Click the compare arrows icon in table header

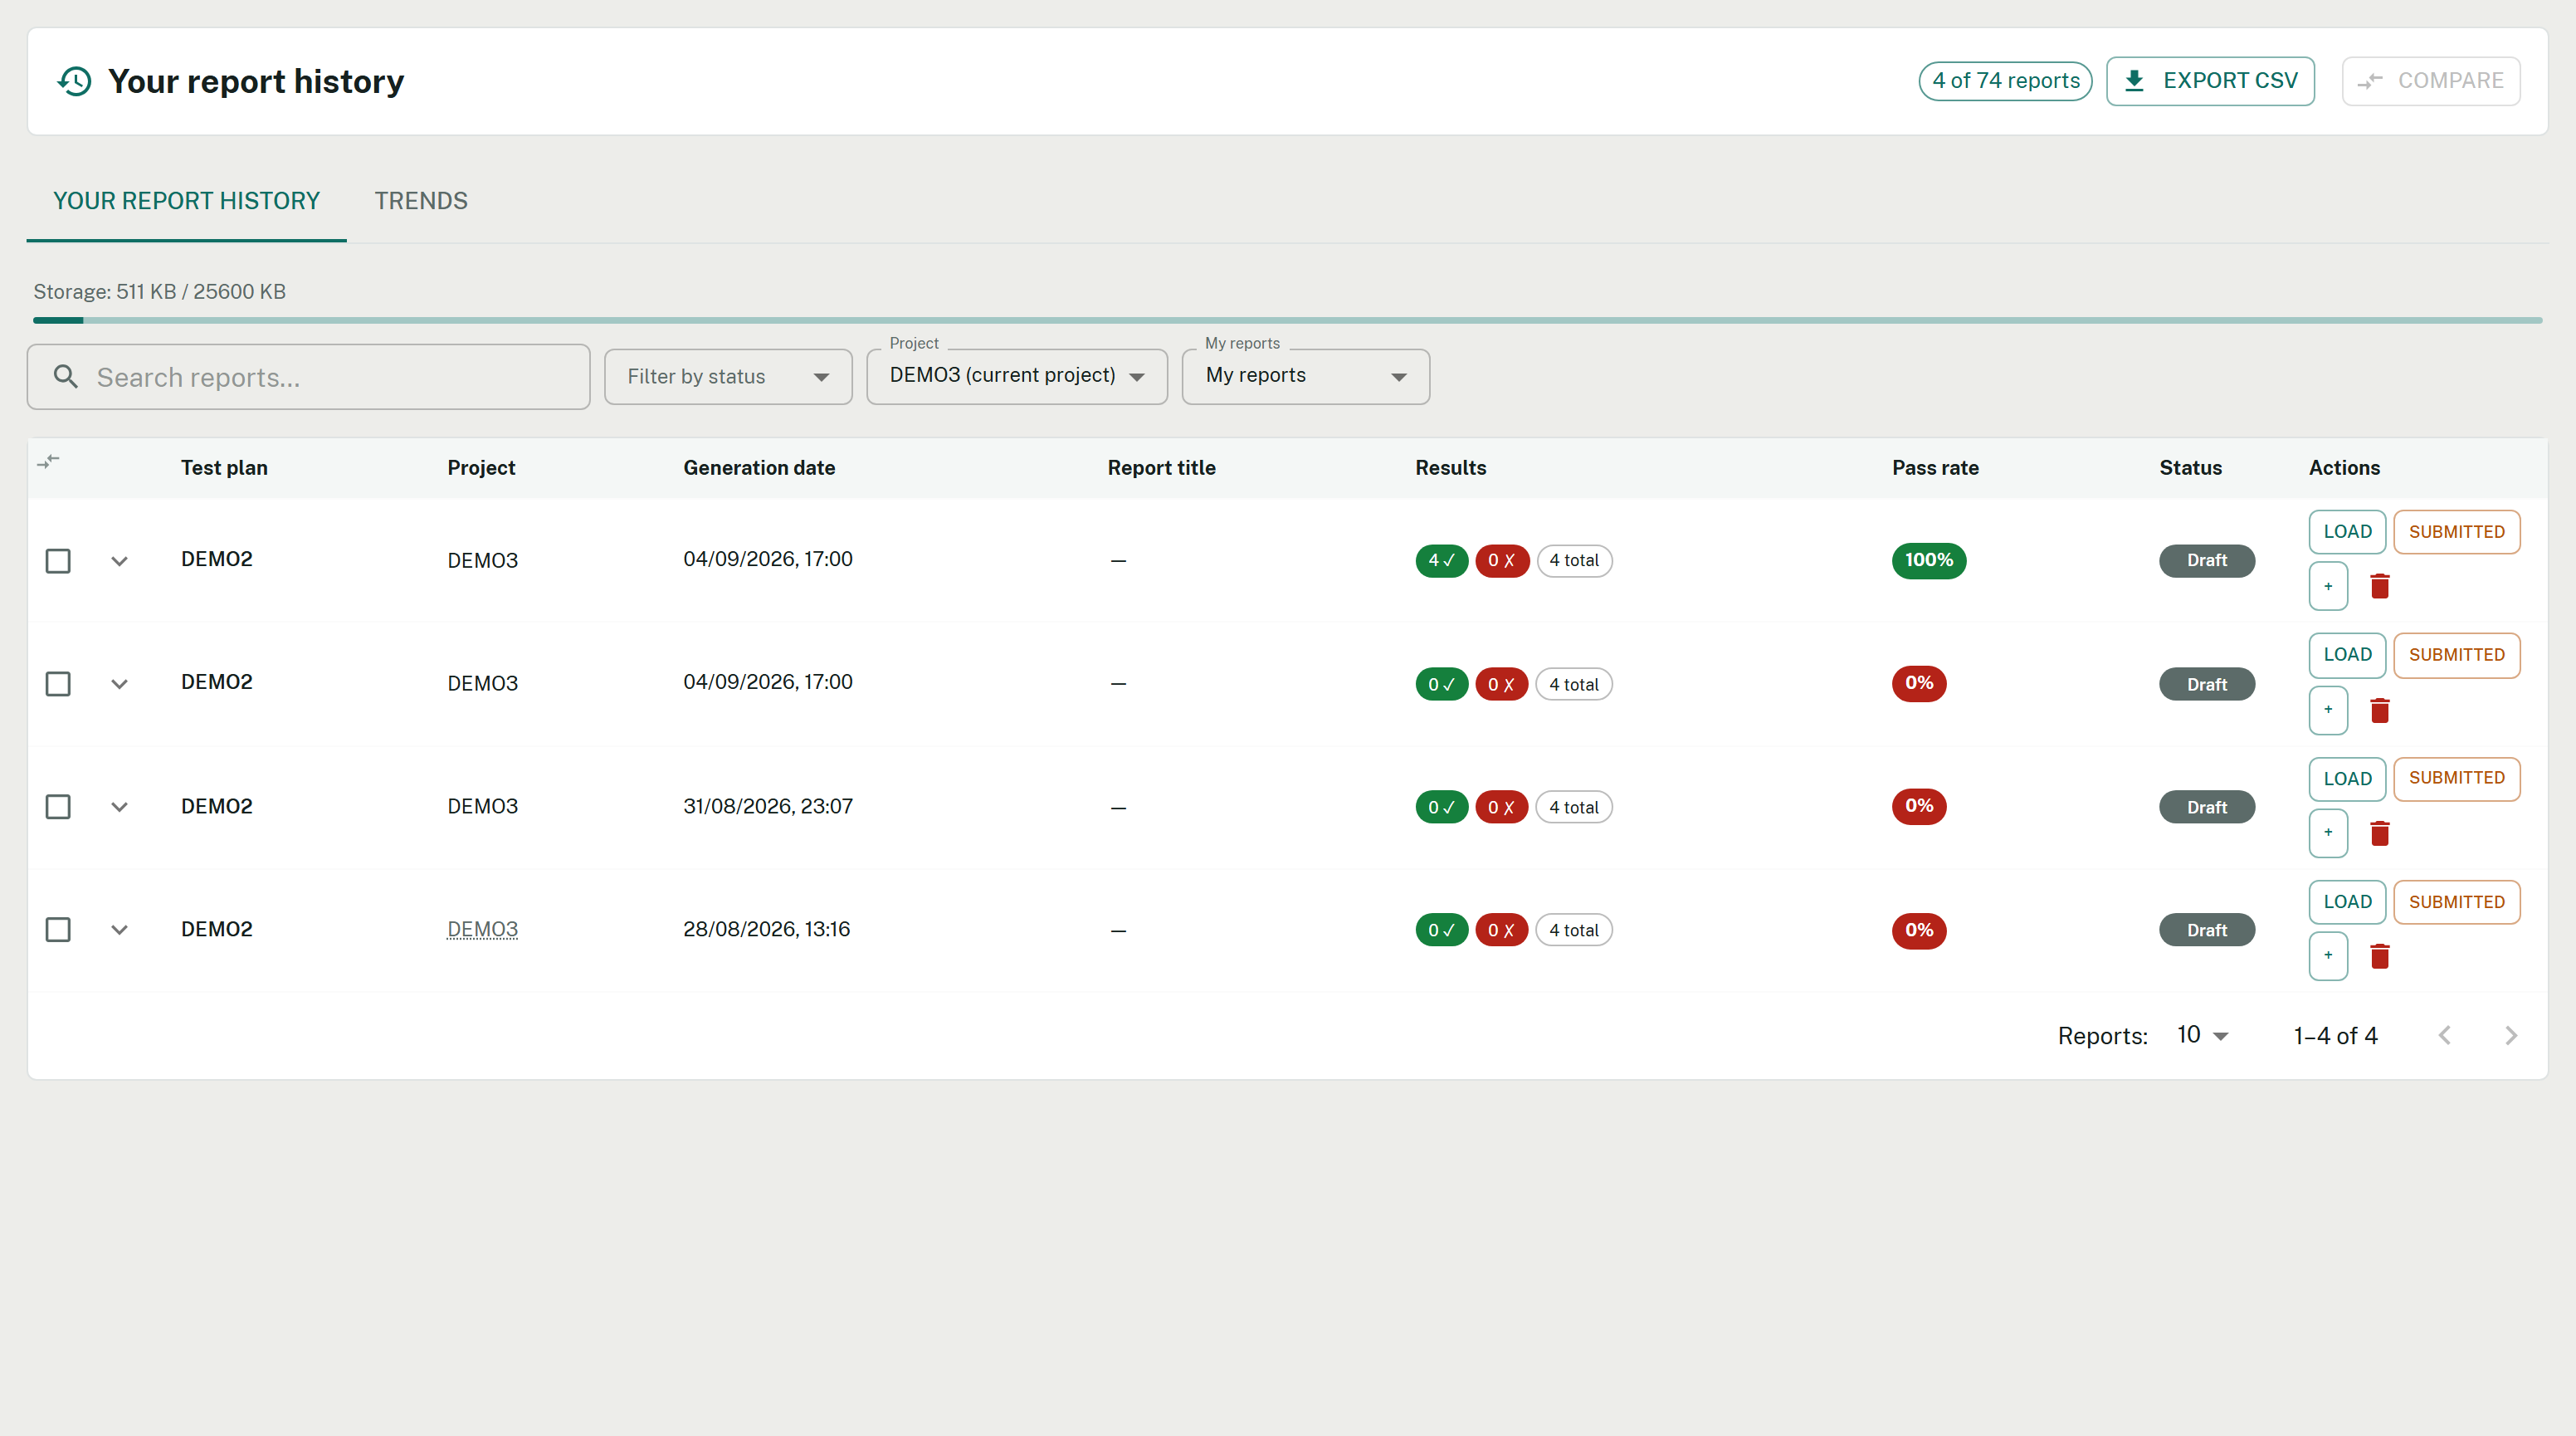coord(48,462)
